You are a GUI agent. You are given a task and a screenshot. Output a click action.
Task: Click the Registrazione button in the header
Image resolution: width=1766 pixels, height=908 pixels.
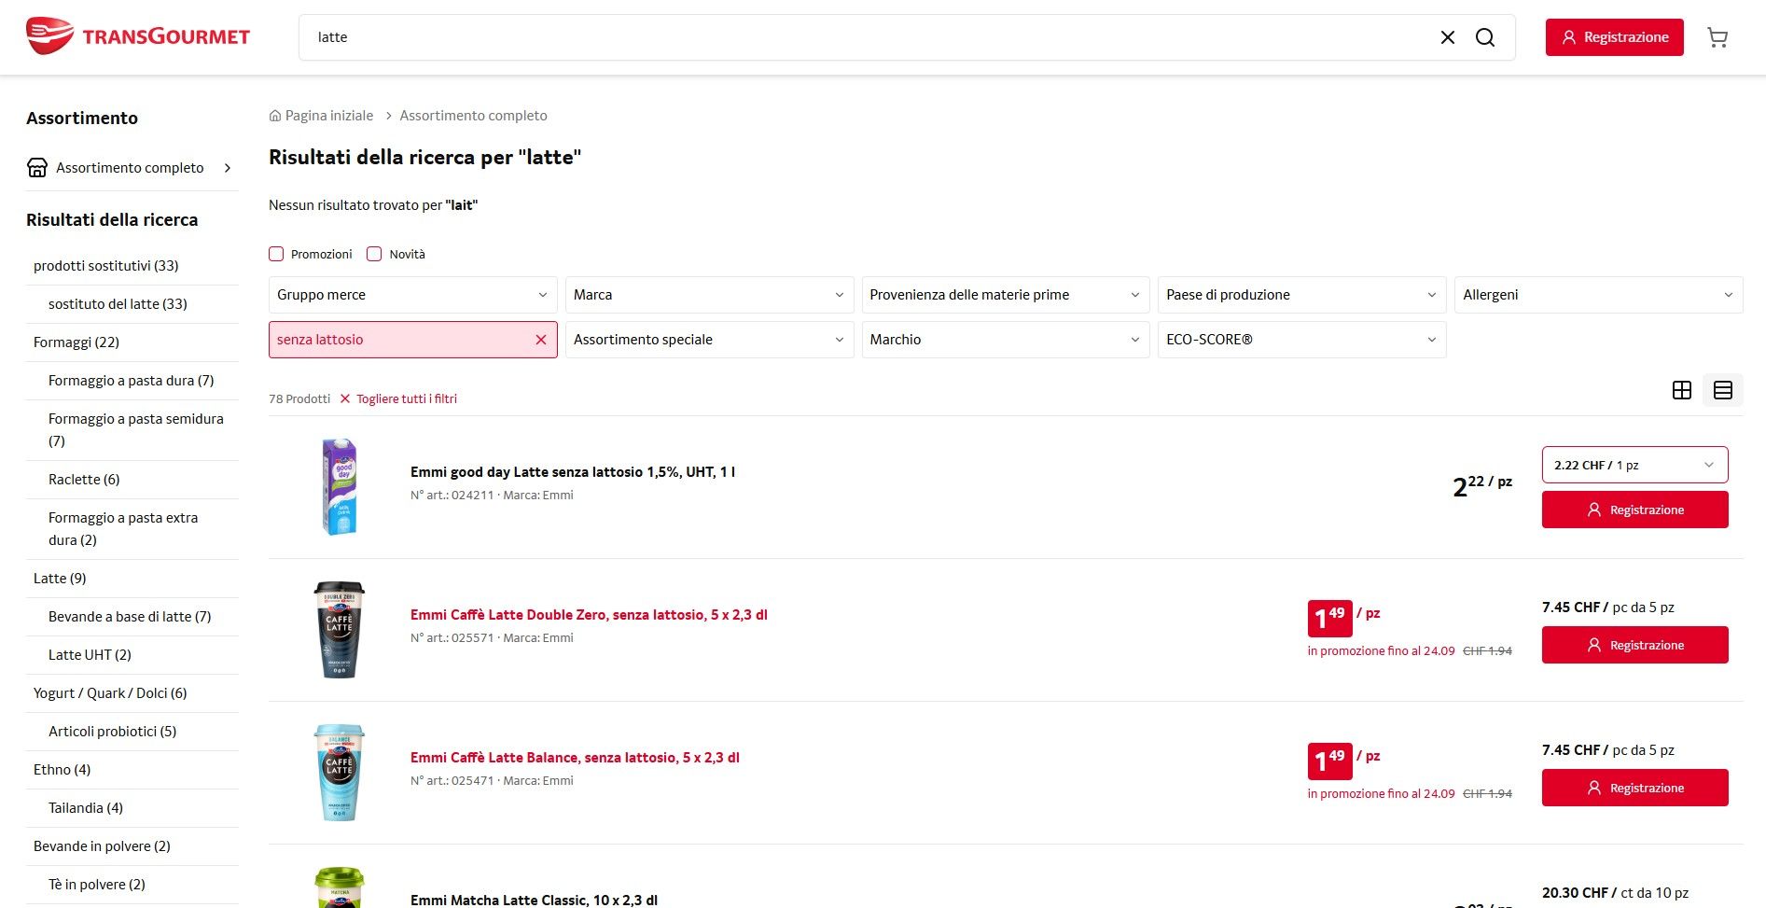[x=1615, y=37]
